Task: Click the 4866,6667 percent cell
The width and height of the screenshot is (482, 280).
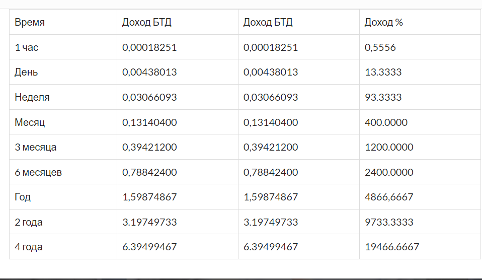Action: (x=389, y=197)
